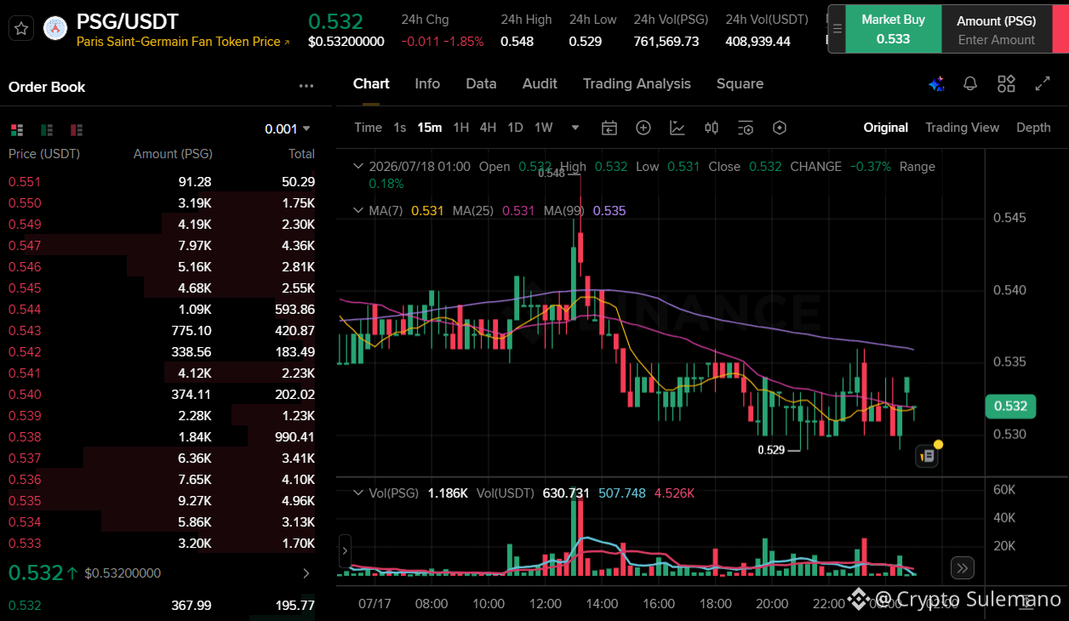Select the 0.540 ask price row

point(162,394)
